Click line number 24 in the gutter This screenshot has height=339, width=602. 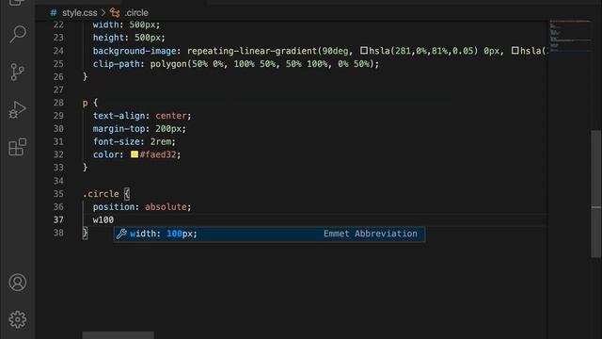click(58, 51)
